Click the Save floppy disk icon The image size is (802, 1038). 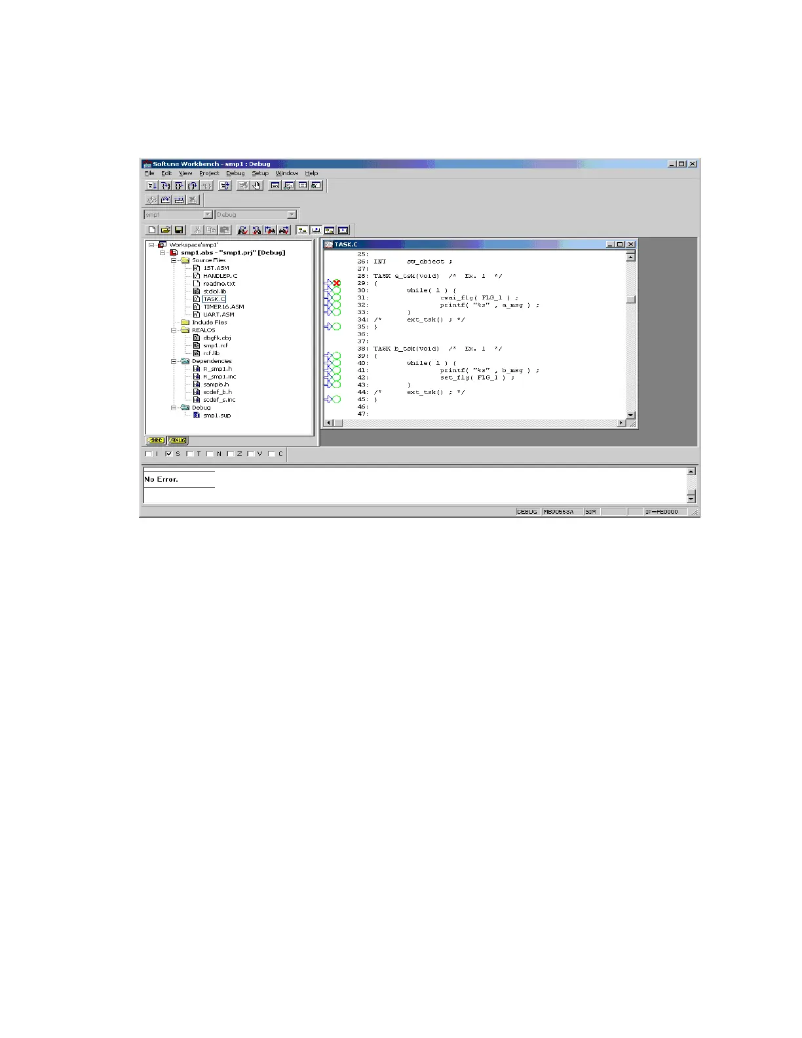coord(178,230)
